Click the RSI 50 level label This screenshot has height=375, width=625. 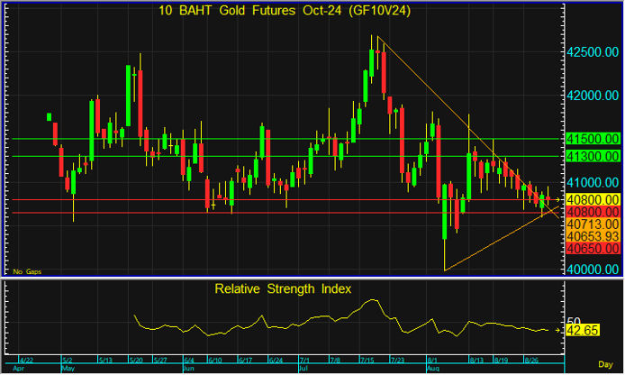pos(574,321)
